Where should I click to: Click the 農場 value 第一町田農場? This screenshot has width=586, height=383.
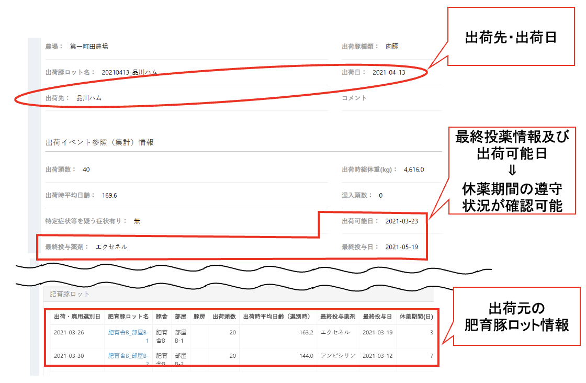[89, 47]
